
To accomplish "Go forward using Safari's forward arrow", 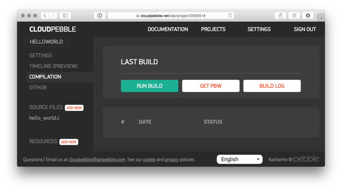I will [x=53, y=15].
